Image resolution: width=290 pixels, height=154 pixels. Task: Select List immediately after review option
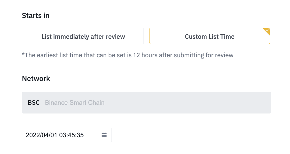click(x=83, y=36)
